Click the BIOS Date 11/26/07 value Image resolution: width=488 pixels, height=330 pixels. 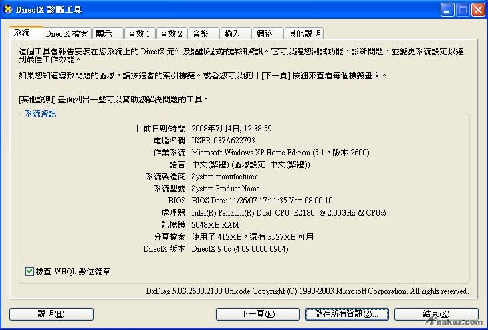pyautogui.click(x=262, y=201)
